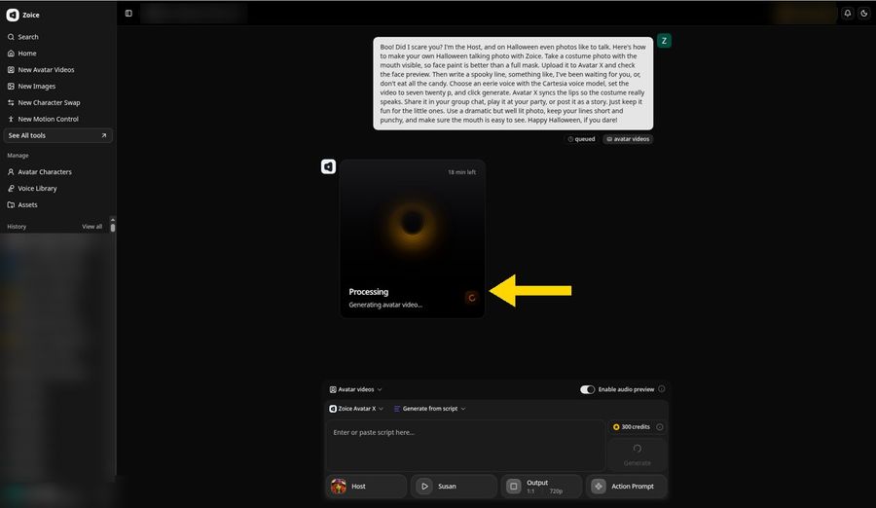Open View all history link
The width and height of the screenshot is (876, 508).
point(92,227)
